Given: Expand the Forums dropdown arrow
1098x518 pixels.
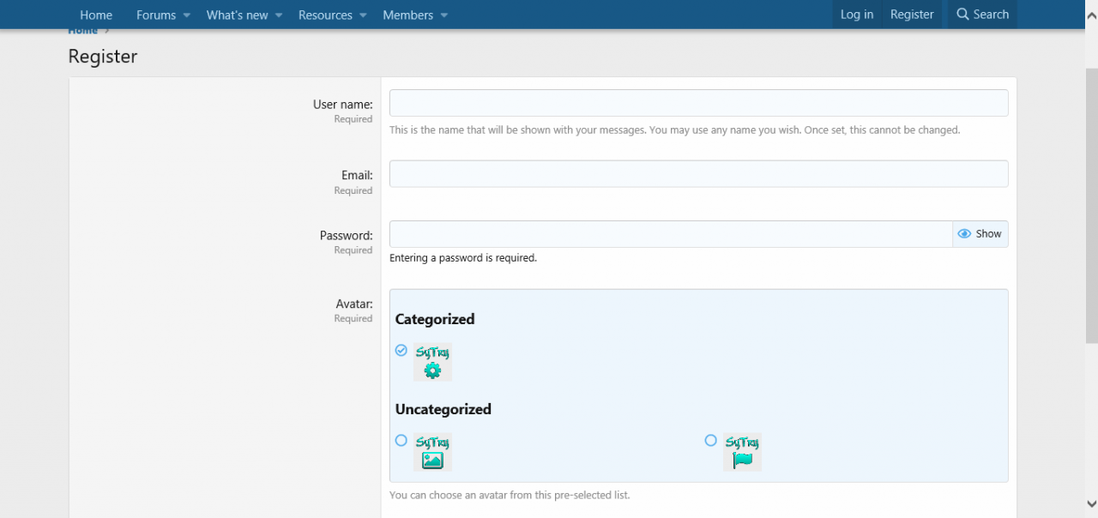Looking at the screenshot, I should [x=186, y=15].
